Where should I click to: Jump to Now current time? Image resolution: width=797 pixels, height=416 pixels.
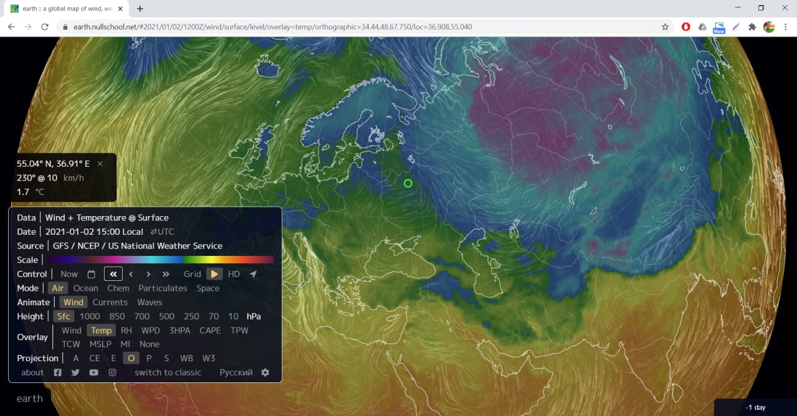[69, 274]
